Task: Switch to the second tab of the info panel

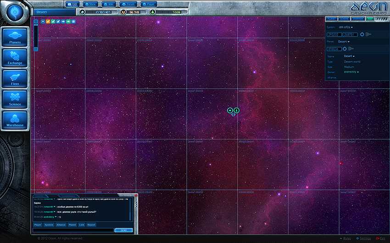Action: pyautogui.click(x=344, y=19)
